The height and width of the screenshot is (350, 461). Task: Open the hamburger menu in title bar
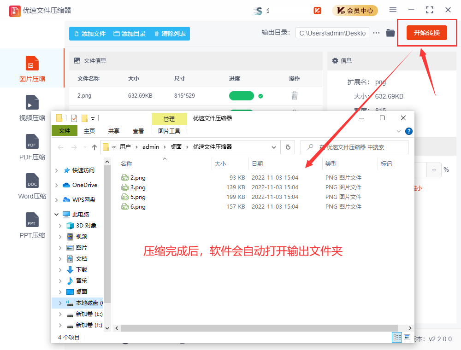pyautogui.click(x=393, y=10)
